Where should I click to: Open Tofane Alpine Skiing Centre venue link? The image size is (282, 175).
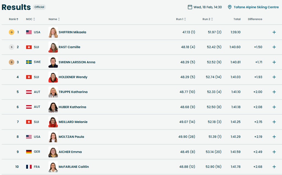pos(256,7)
